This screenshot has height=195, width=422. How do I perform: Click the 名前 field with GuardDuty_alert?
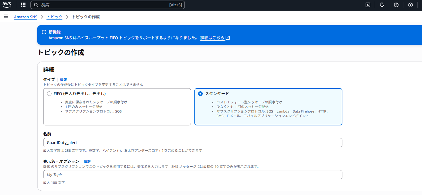(x=193, y=143)
